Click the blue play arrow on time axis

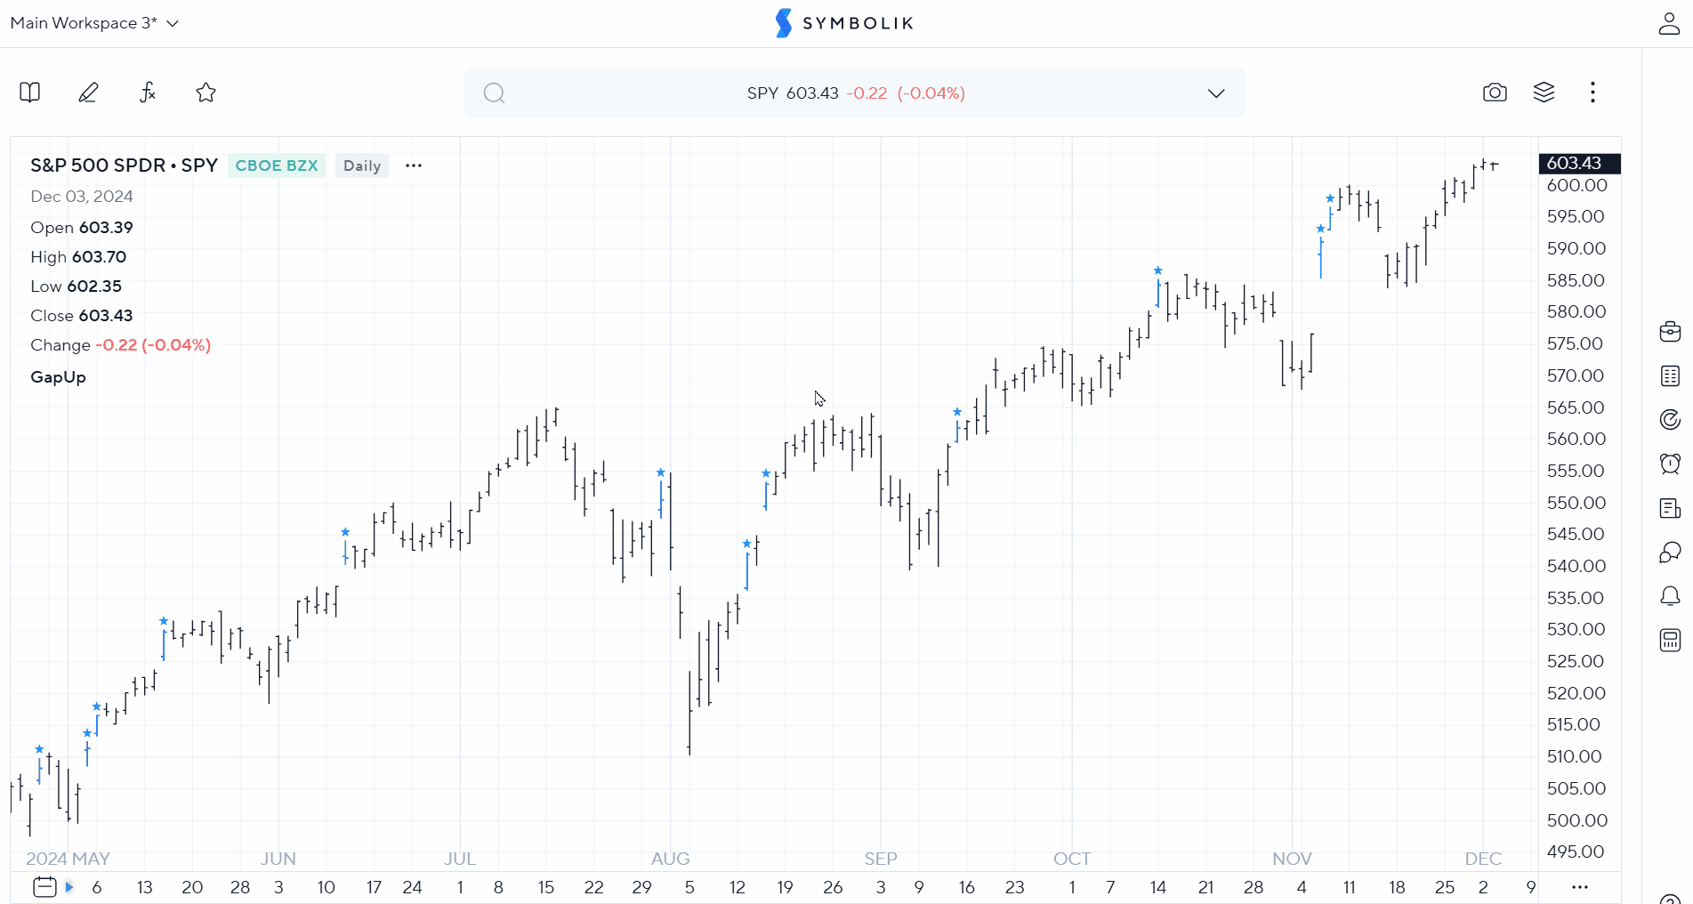pos(69,887)
